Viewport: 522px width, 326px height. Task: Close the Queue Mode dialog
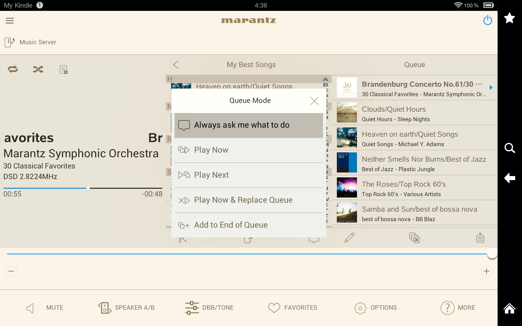pyautogui.click(x=314, y=101)
